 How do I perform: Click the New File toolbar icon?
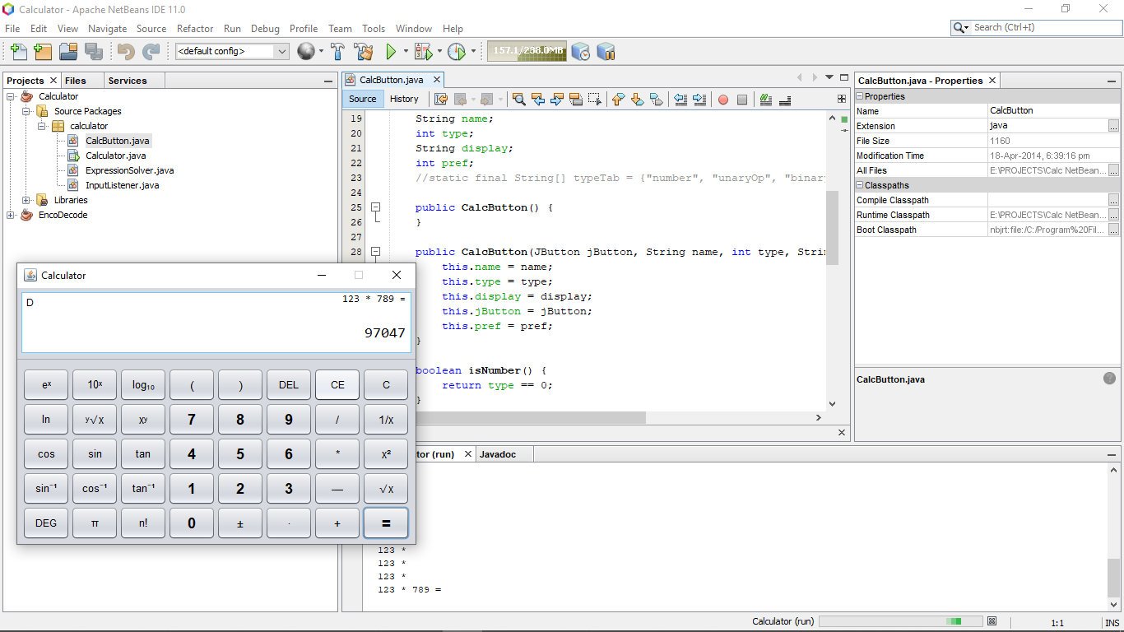click(x=18, y=52)
